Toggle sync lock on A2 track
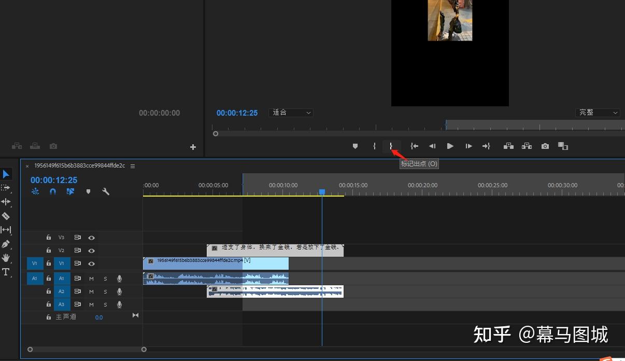The width and height of the screenshot is (625, 361). point(78,291)
